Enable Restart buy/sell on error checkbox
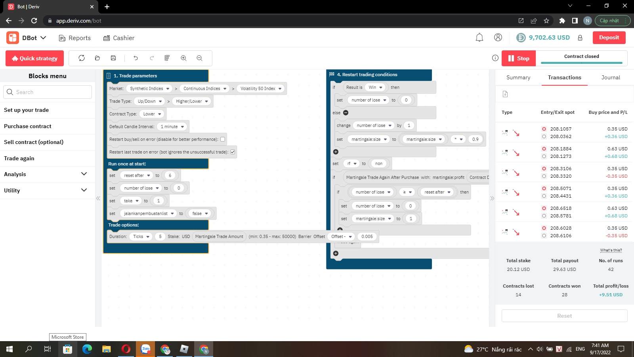The image size is (634, 357). pos(223,139)
